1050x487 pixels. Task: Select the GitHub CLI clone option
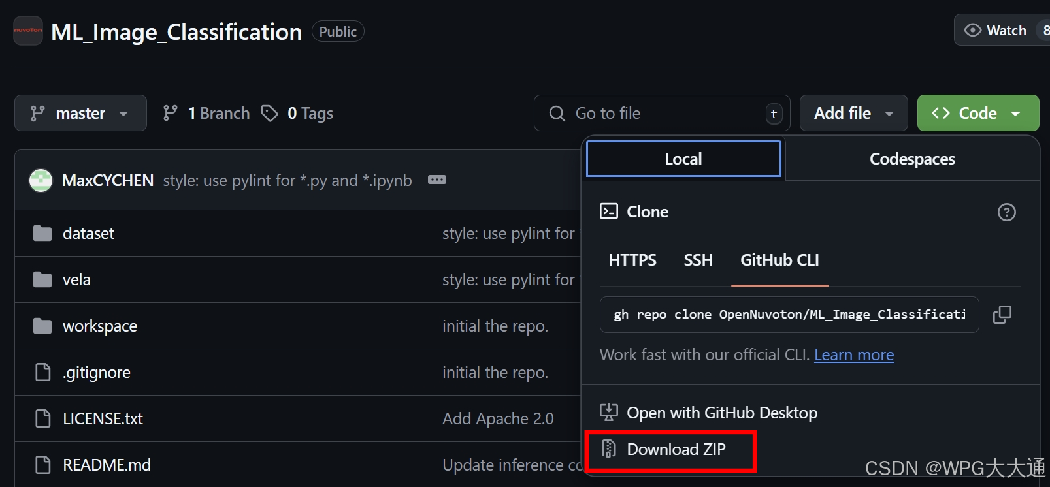pos(779,260)
